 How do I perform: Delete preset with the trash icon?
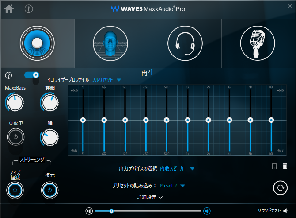click(285, 166)
